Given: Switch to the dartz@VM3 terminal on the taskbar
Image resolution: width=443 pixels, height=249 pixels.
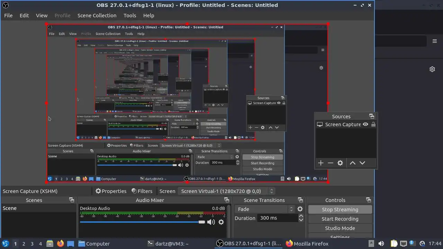Looking at the screenshot, I should click(x=168, y=243).
